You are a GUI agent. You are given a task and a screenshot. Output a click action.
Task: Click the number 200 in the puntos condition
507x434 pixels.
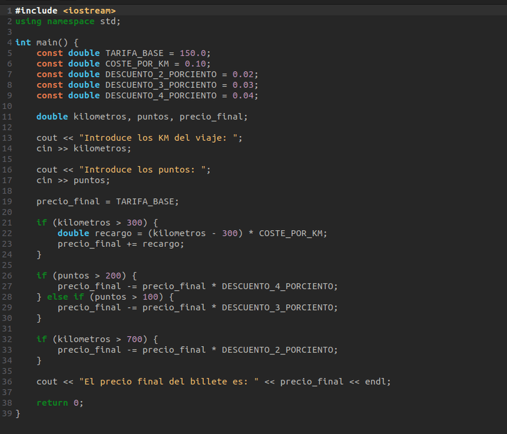click(x=113, y=276)
